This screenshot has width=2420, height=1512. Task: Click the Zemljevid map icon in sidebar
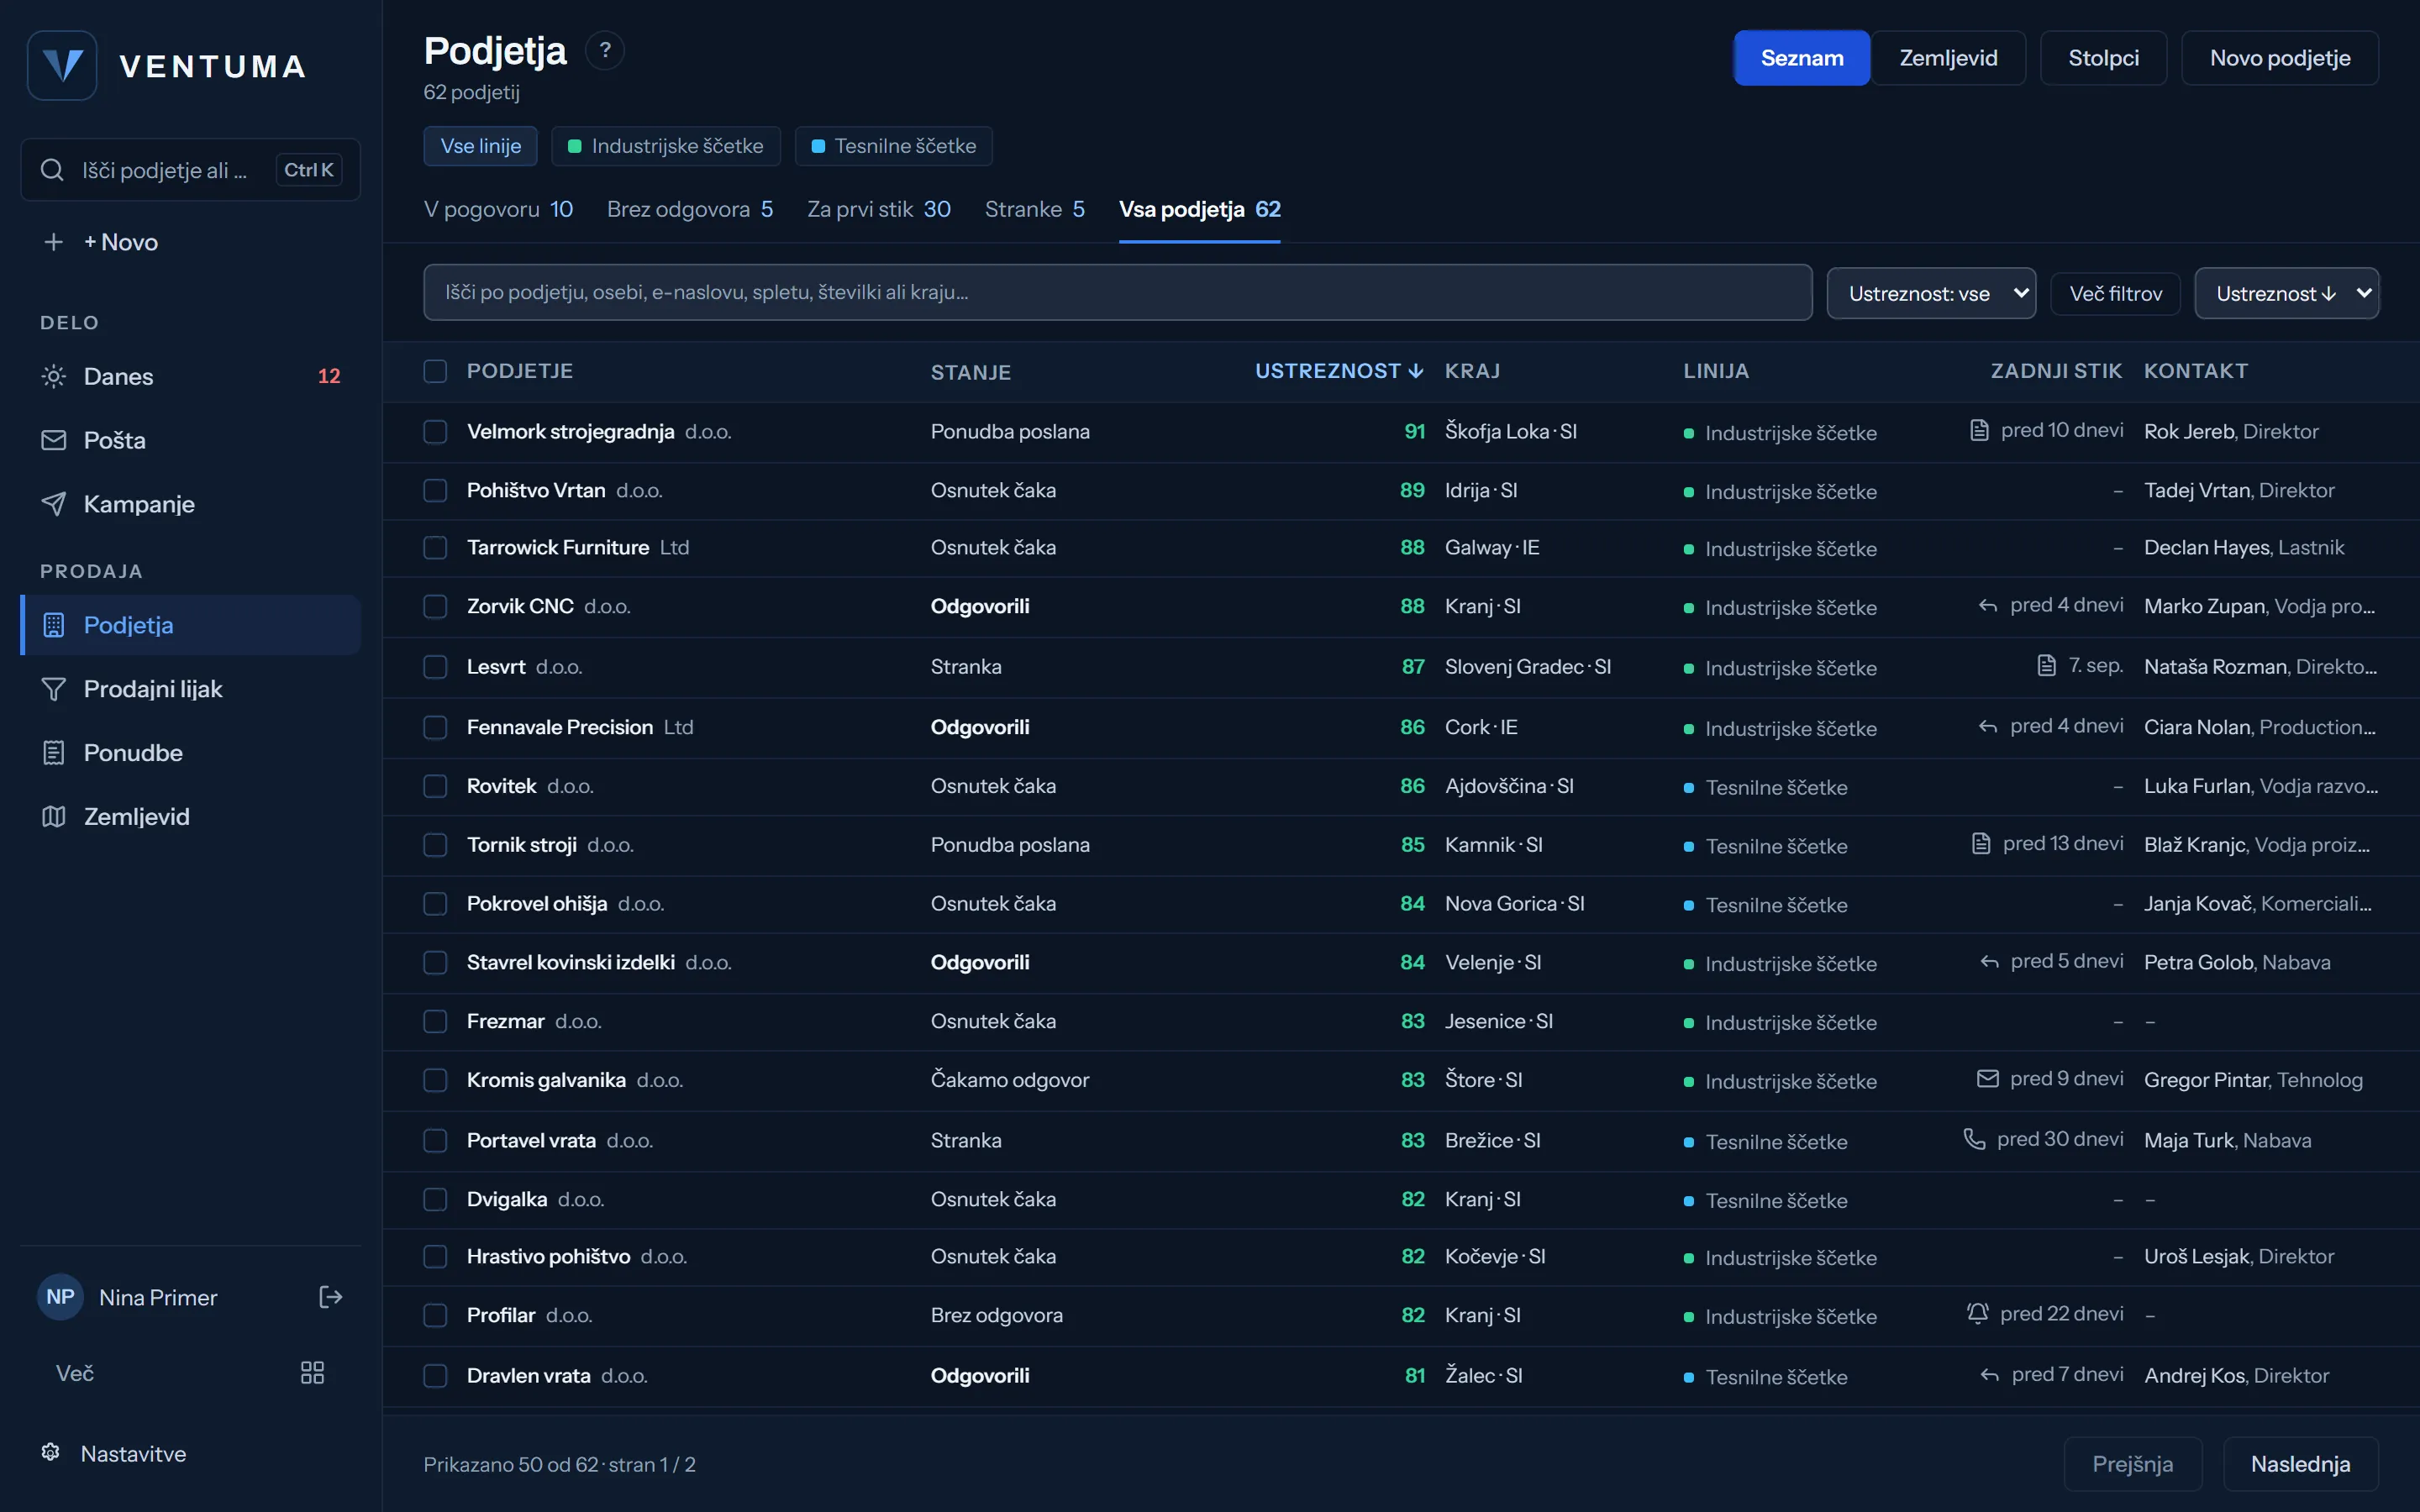point(54,817)
